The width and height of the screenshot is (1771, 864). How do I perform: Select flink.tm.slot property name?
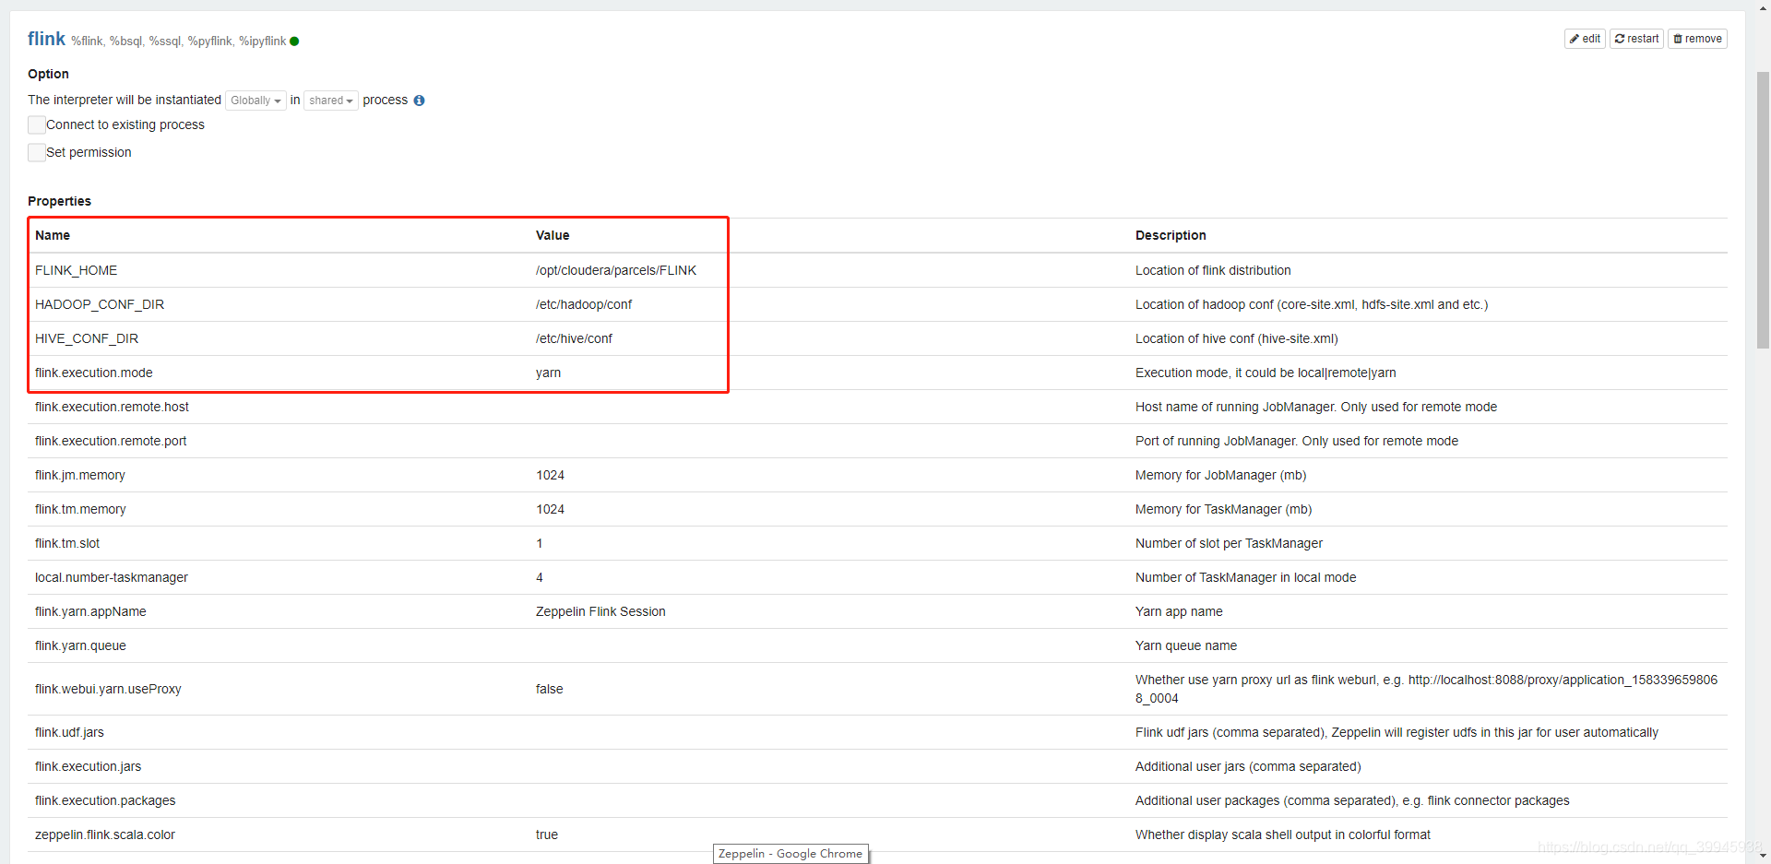click(67, 543)
